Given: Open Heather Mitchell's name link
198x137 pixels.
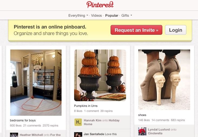Looking at the screenshot, I should pyautogui.click(x=31, y=135).
